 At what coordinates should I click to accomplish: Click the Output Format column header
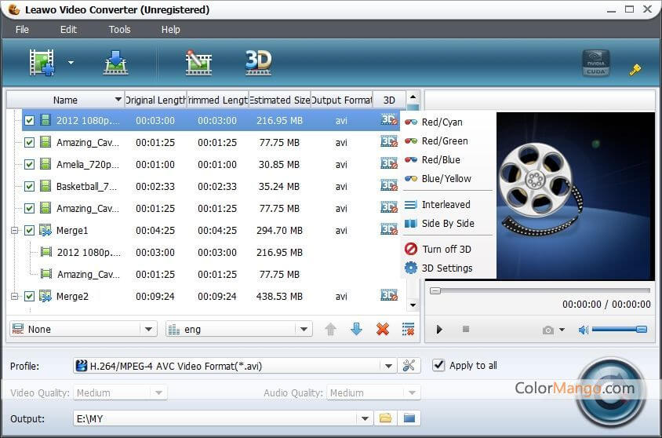[x=341, y=100]
